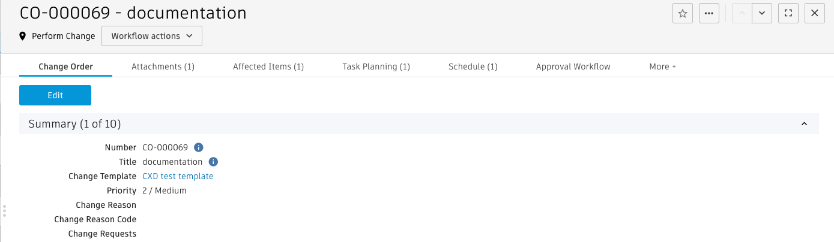834x242 pixels.
Task: Go to next item with down arrow
Action: click(762, 13)
